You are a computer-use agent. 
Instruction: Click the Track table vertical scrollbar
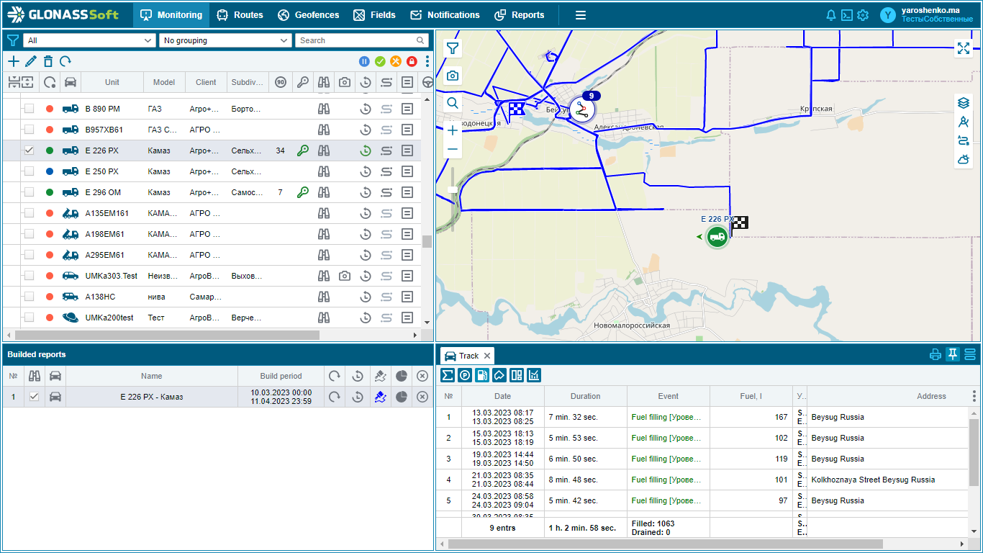tap(974, 452)
